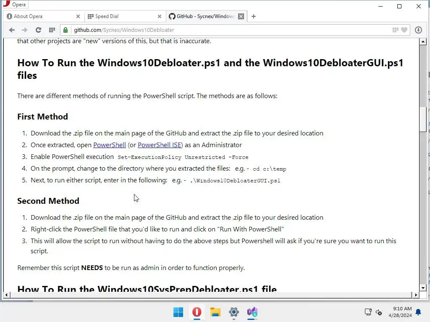
Task: Click the vertical scrollbar down arrow
Action: click(423, 288)
